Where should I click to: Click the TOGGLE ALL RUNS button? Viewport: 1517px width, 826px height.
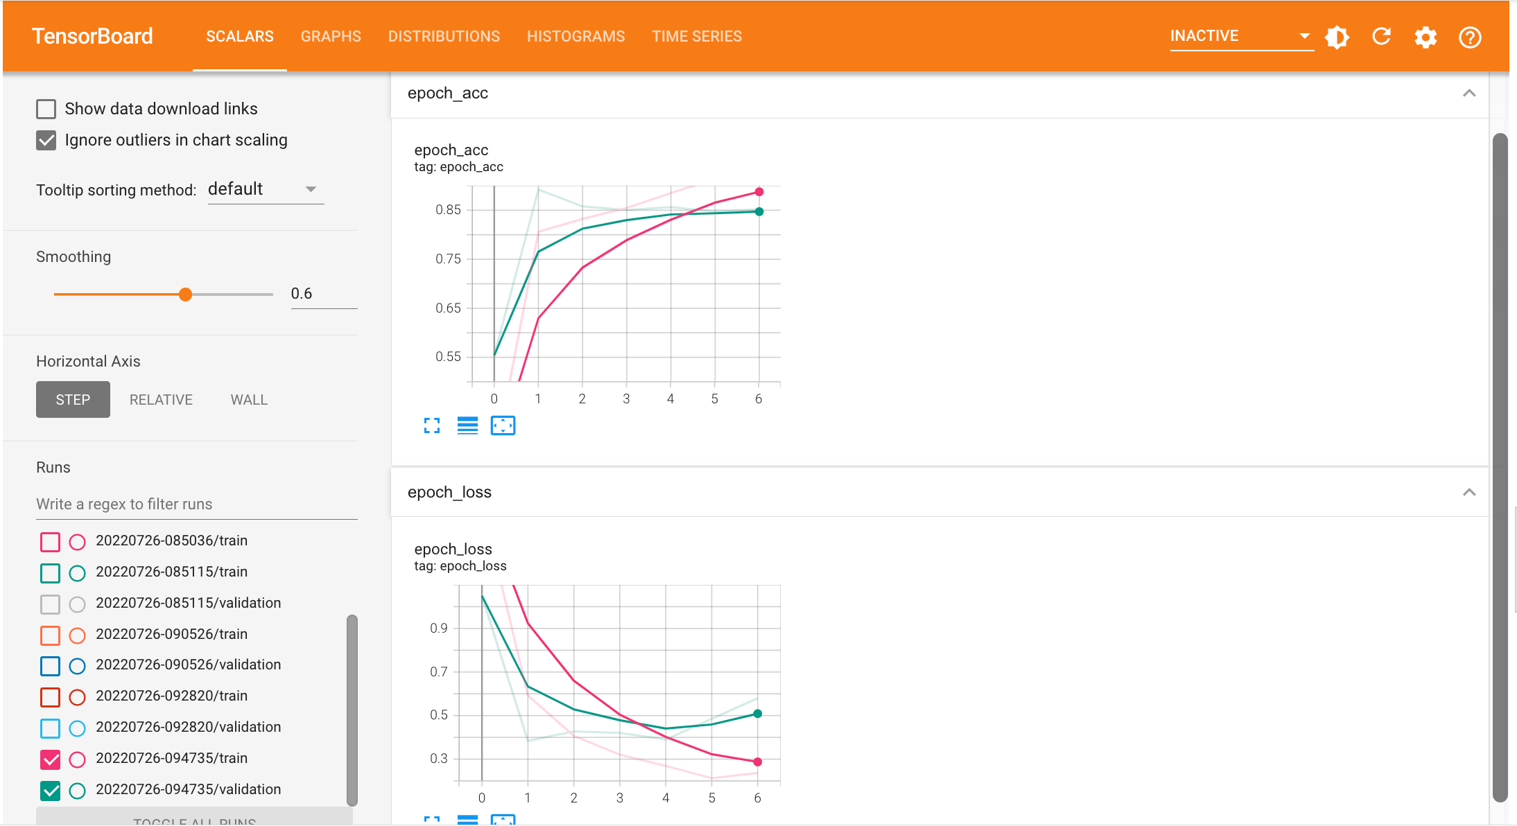click(195, 820)
